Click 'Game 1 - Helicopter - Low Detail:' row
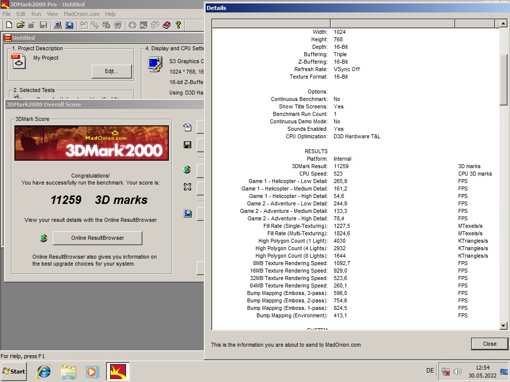Image resolution: width=510 pixels, height=382 pixels. tap(288, 181)
